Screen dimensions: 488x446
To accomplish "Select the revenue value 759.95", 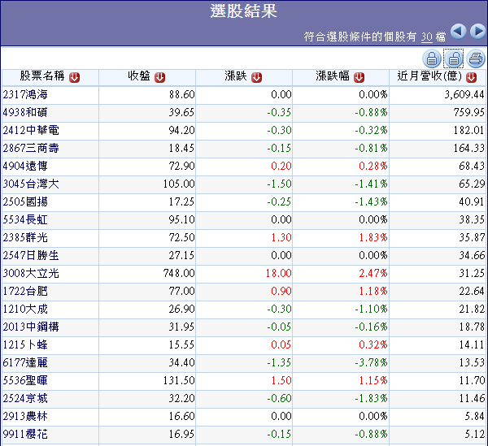I will point(469,112).
